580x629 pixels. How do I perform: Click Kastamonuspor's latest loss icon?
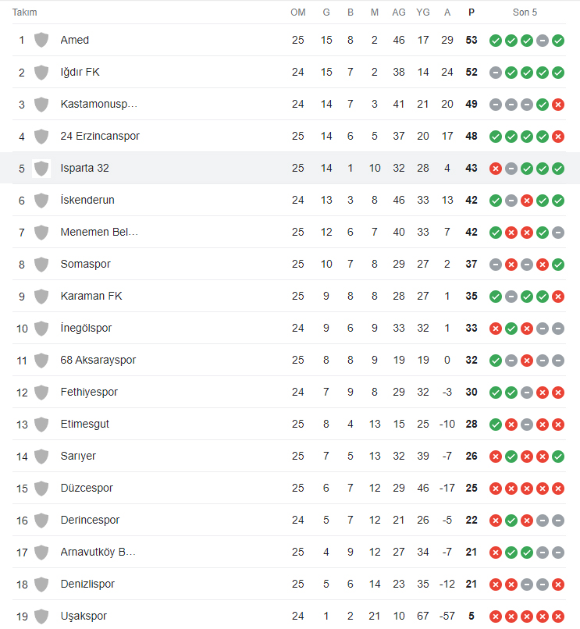pyautogui.click(x=558, y=105)
